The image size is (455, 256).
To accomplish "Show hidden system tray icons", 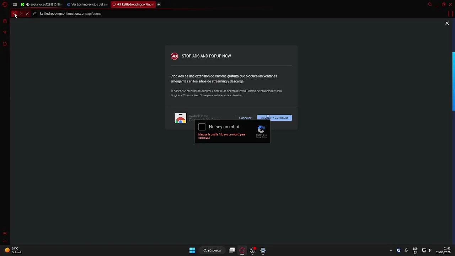I will 391,250.
